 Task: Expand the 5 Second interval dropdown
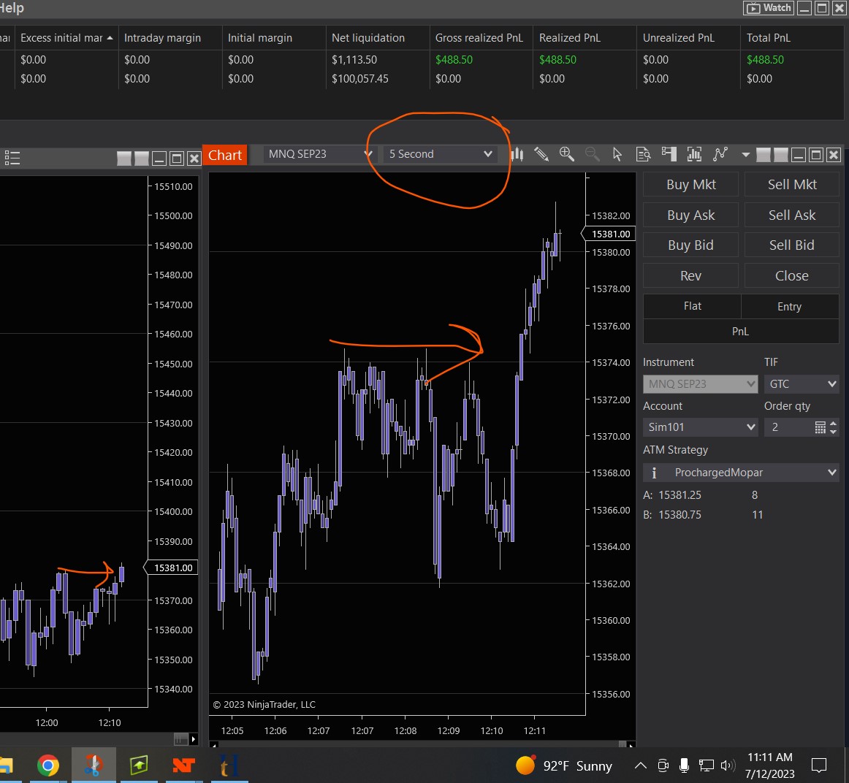pos(441,154)
